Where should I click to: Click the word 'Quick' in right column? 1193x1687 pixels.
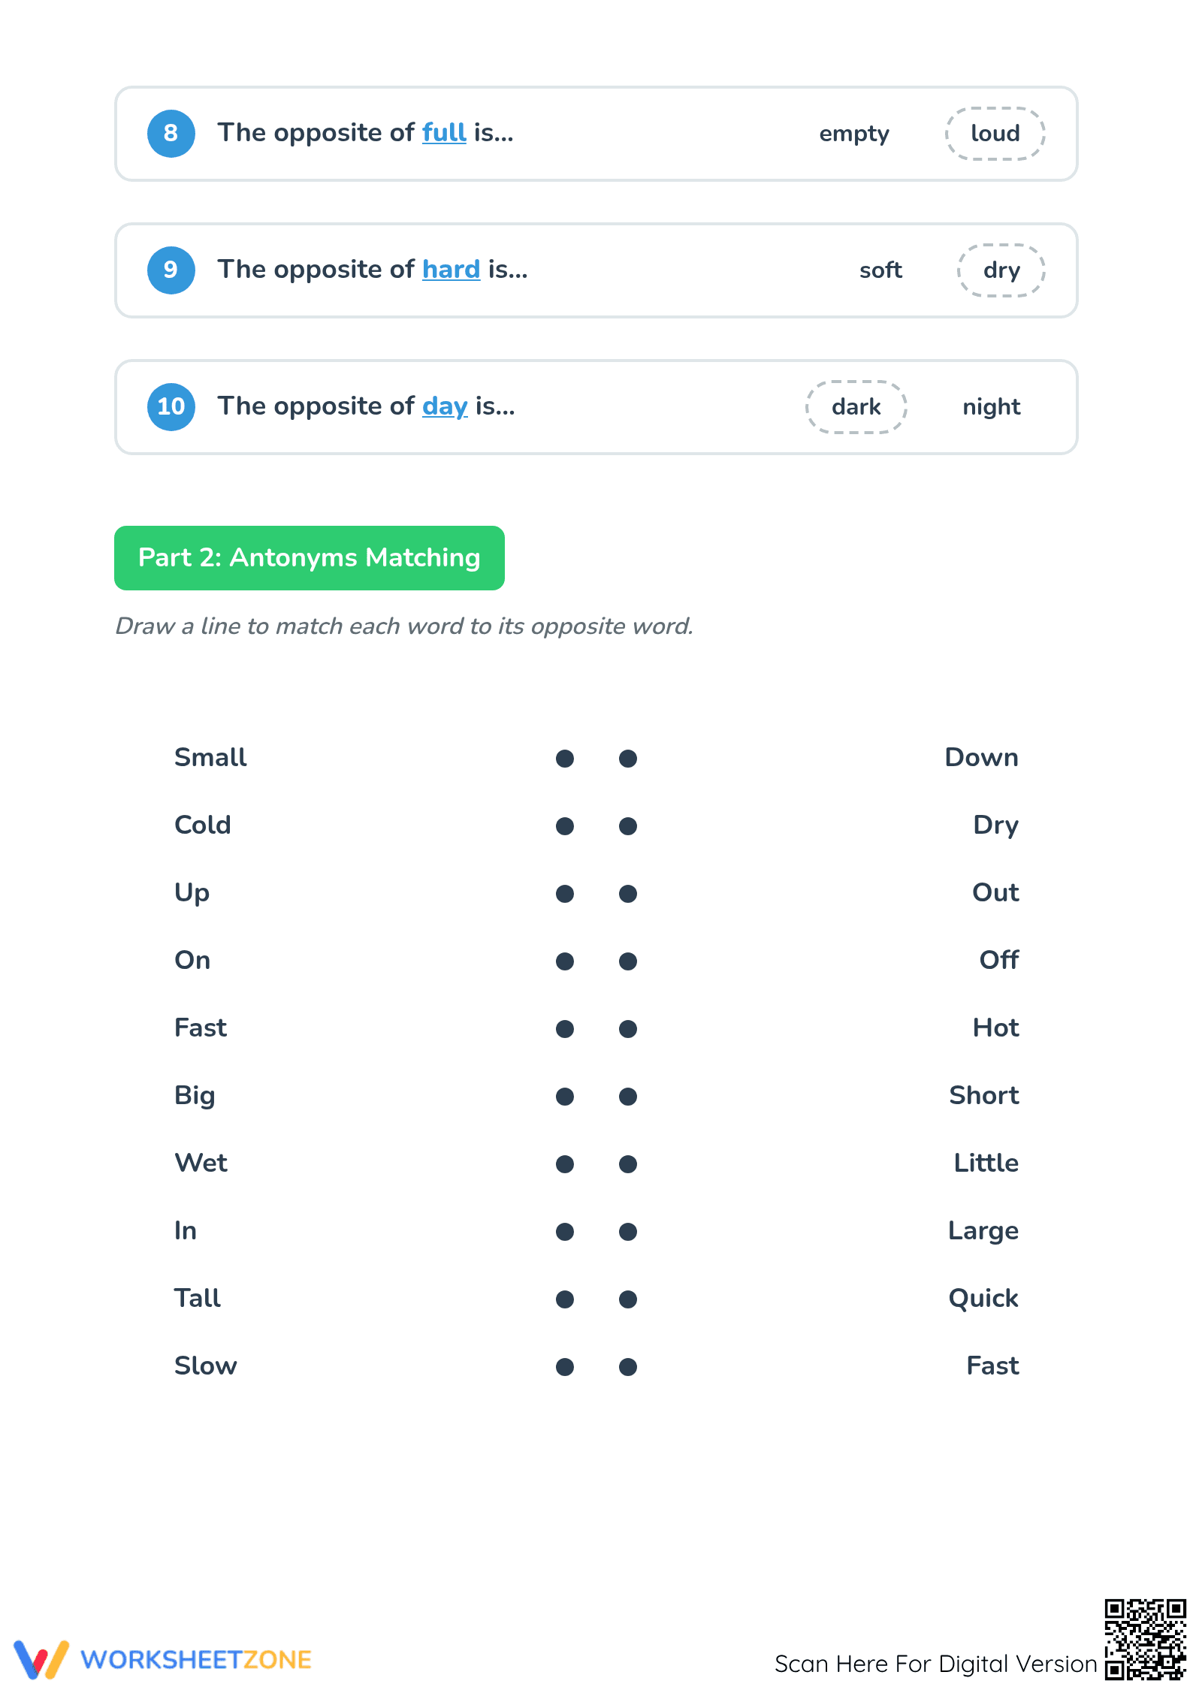983,1299
